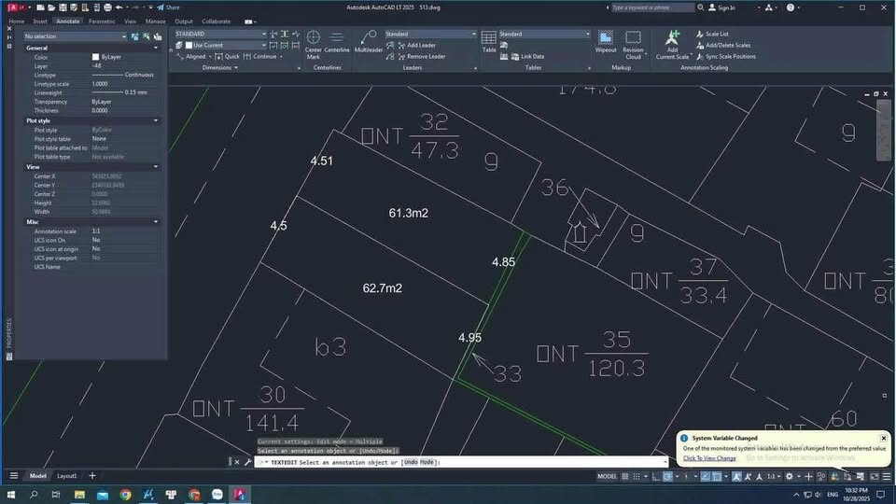The width and height of the screenshot is (896, 504).
Task: Click the Scale List button
Action: (x=716, y=34)
